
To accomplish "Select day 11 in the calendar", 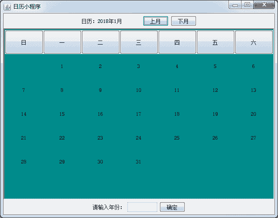I will pyautogui.click(x=177, y=90).
